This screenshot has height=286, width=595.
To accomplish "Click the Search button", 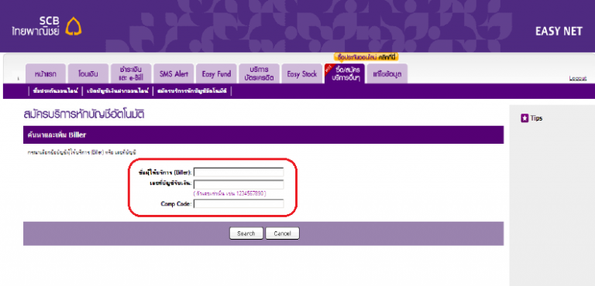I will pos(246,233).
